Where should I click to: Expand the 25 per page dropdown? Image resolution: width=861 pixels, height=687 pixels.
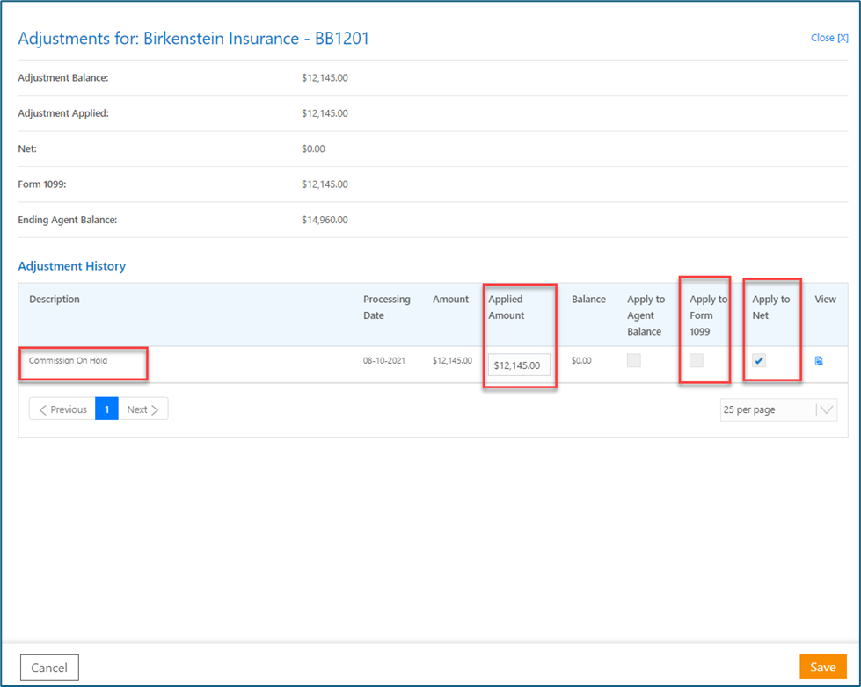825,409
